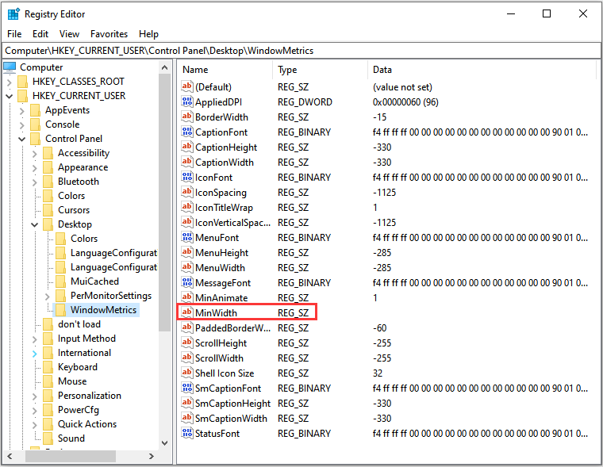This screenshot has width=603, height=467.
Task: Sort values by the Type column header
Action: coord(321,70)
